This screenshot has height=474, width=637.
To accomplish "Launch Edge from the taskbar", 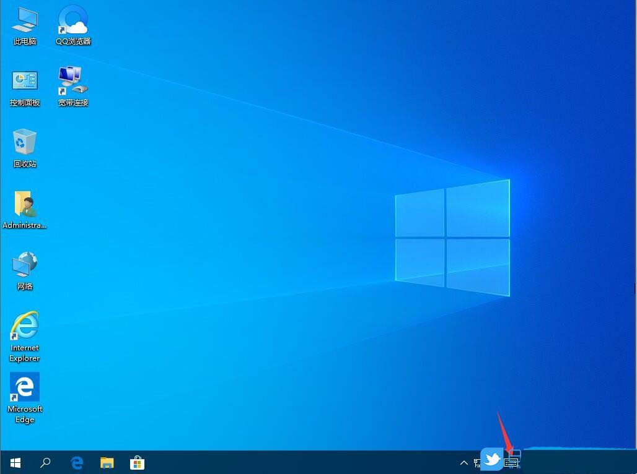I will (x=76, y=462).
